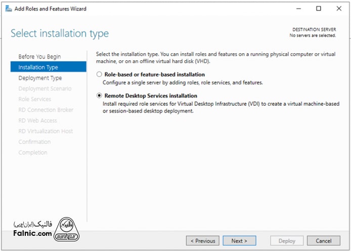
Task: Go to Installation Type step in sidebar
Action: click(38, 67)
